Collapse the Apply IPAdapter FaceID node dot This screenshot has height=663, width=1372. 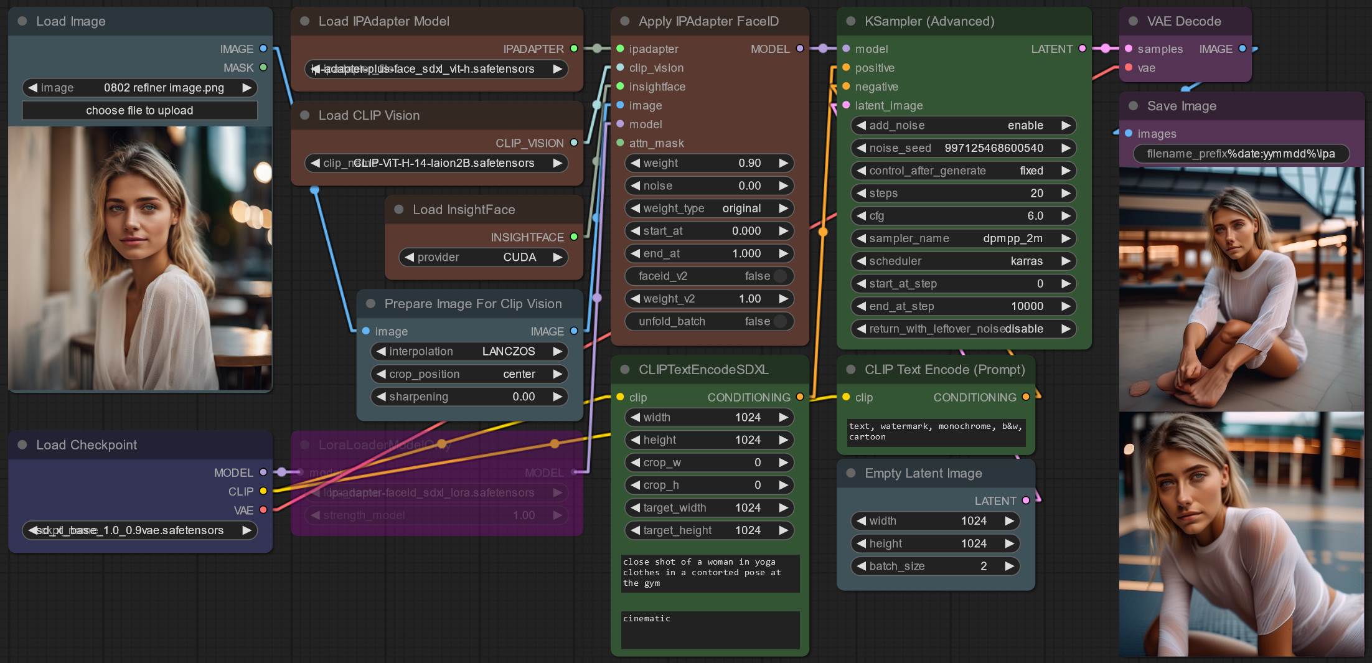[625, 21]
